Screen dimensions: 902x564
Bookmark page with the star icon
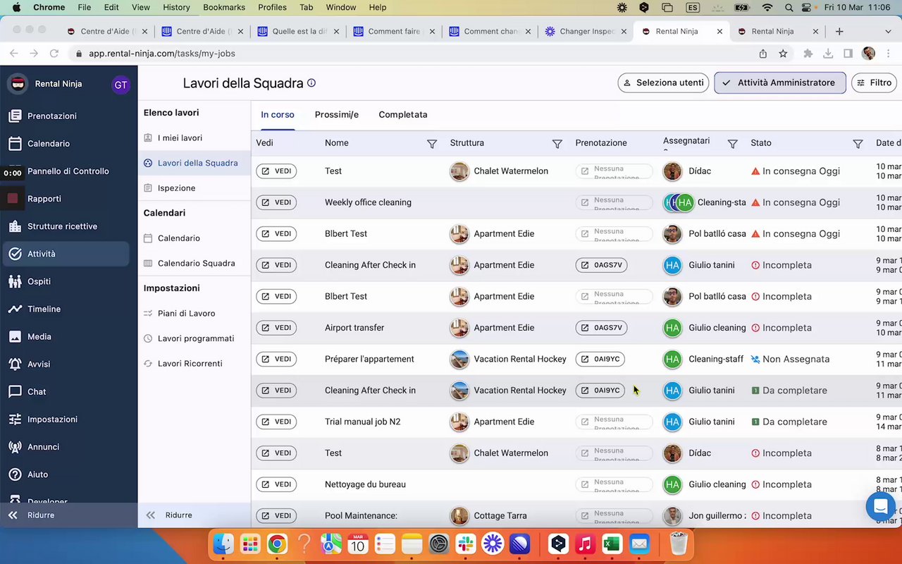click(783, 54)
